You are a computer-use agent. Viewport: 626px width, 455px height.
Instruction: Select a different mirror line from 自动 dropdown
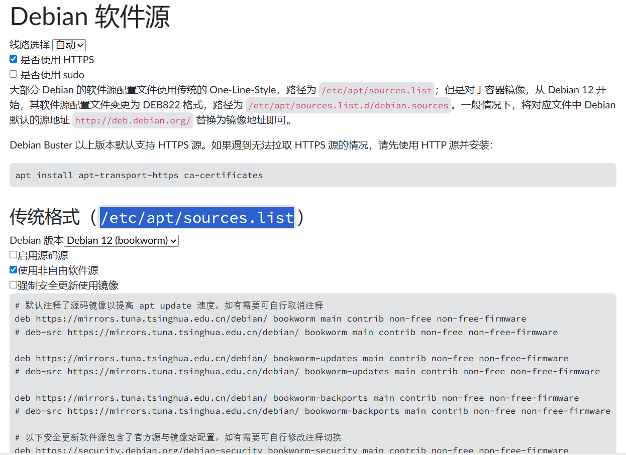coord(69,45)
